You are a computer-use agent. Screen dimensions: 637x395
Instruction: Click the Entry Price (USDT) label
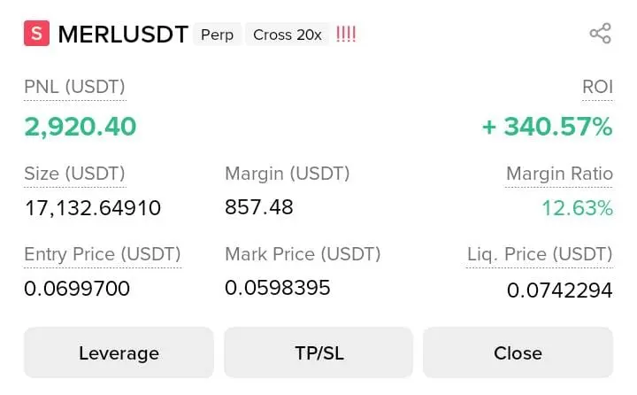pyautogui.click(x=103, y=255)
